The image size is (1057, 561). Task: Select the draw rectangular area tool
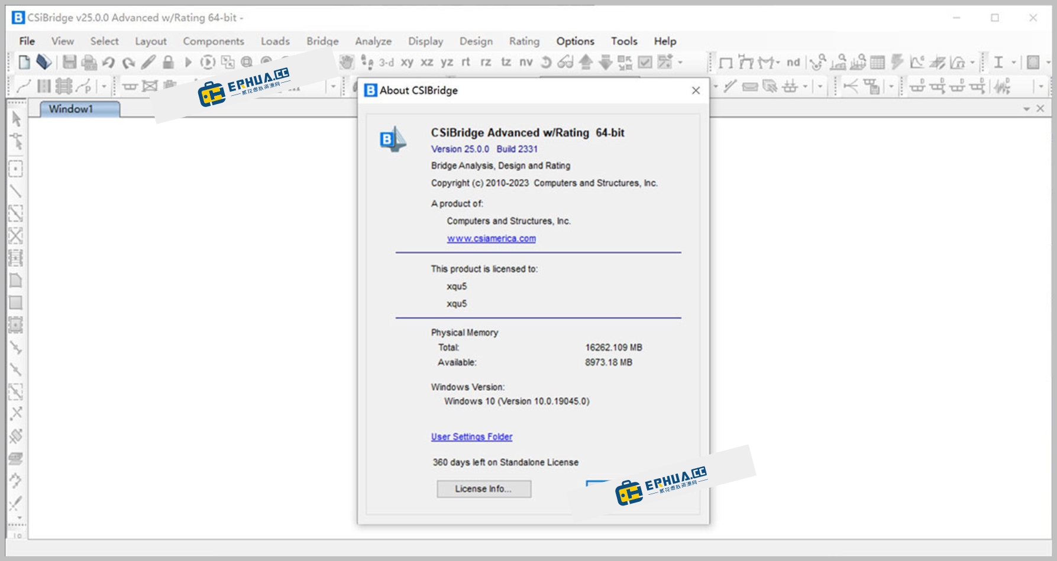[x=16, y=303]
